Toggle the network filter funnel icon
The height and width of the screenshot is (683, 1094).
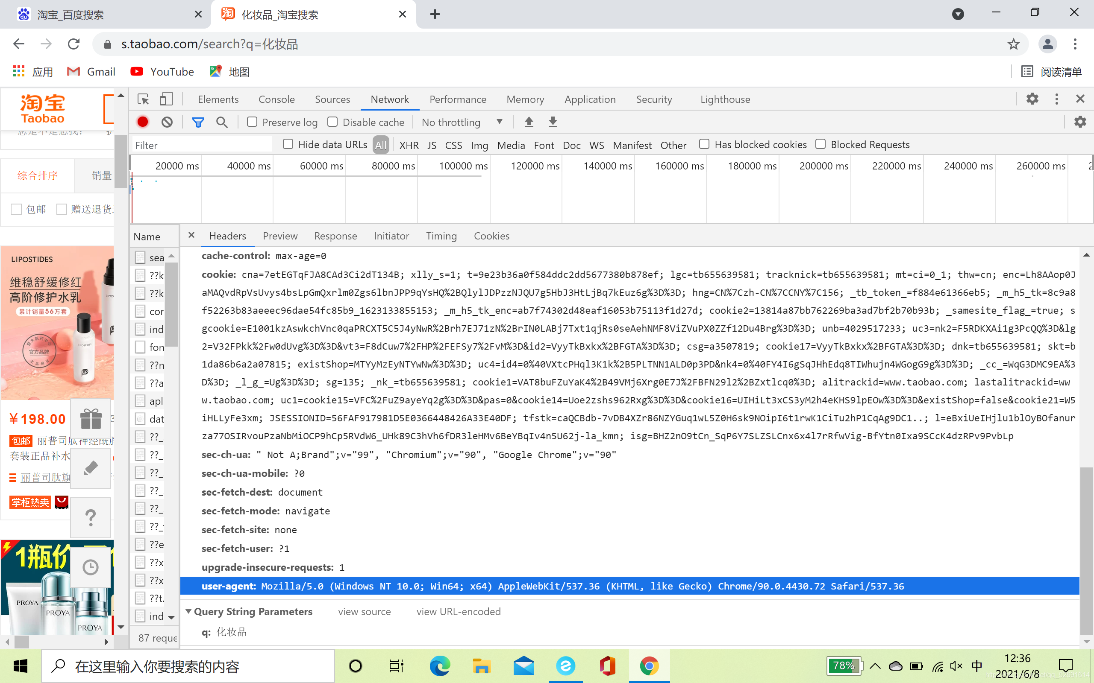tap(198, 122)
